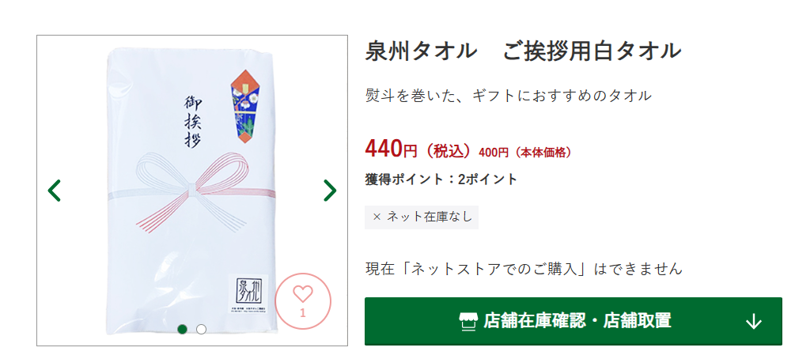Click the 440円（税込） price

pos(418,149)
